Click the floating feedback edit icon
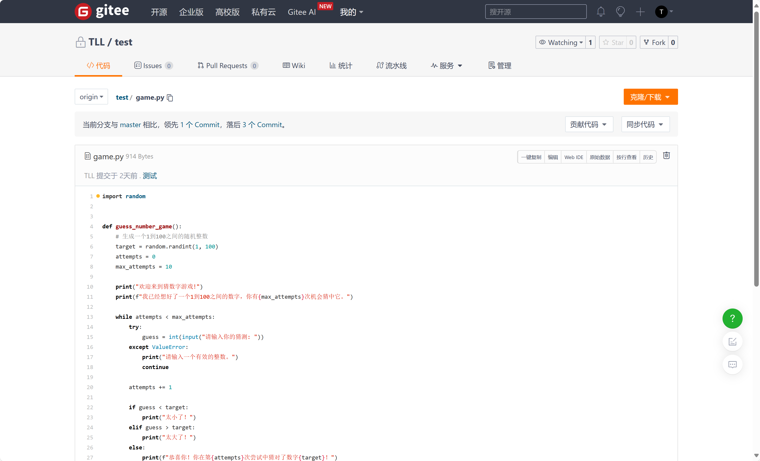Image resolution: width=760 pixels, height=461 pixels. coord(732,341)
